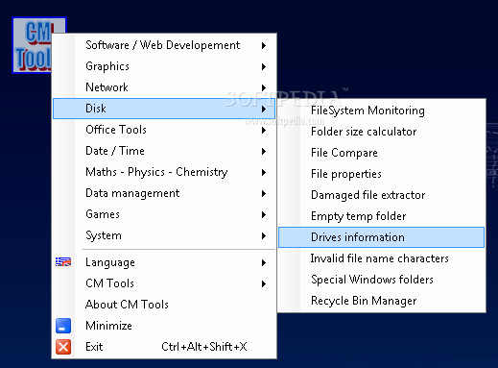
Task: Expand arrow beside Disk
Action: (x=264, y=109)
